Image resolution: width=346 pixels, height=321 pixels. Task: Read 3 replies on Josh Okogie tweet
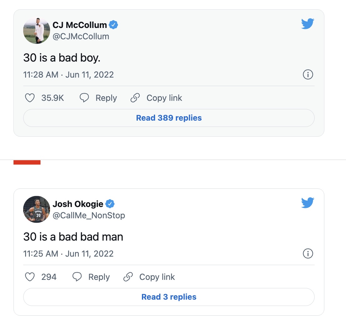click(x=169, y=297)
